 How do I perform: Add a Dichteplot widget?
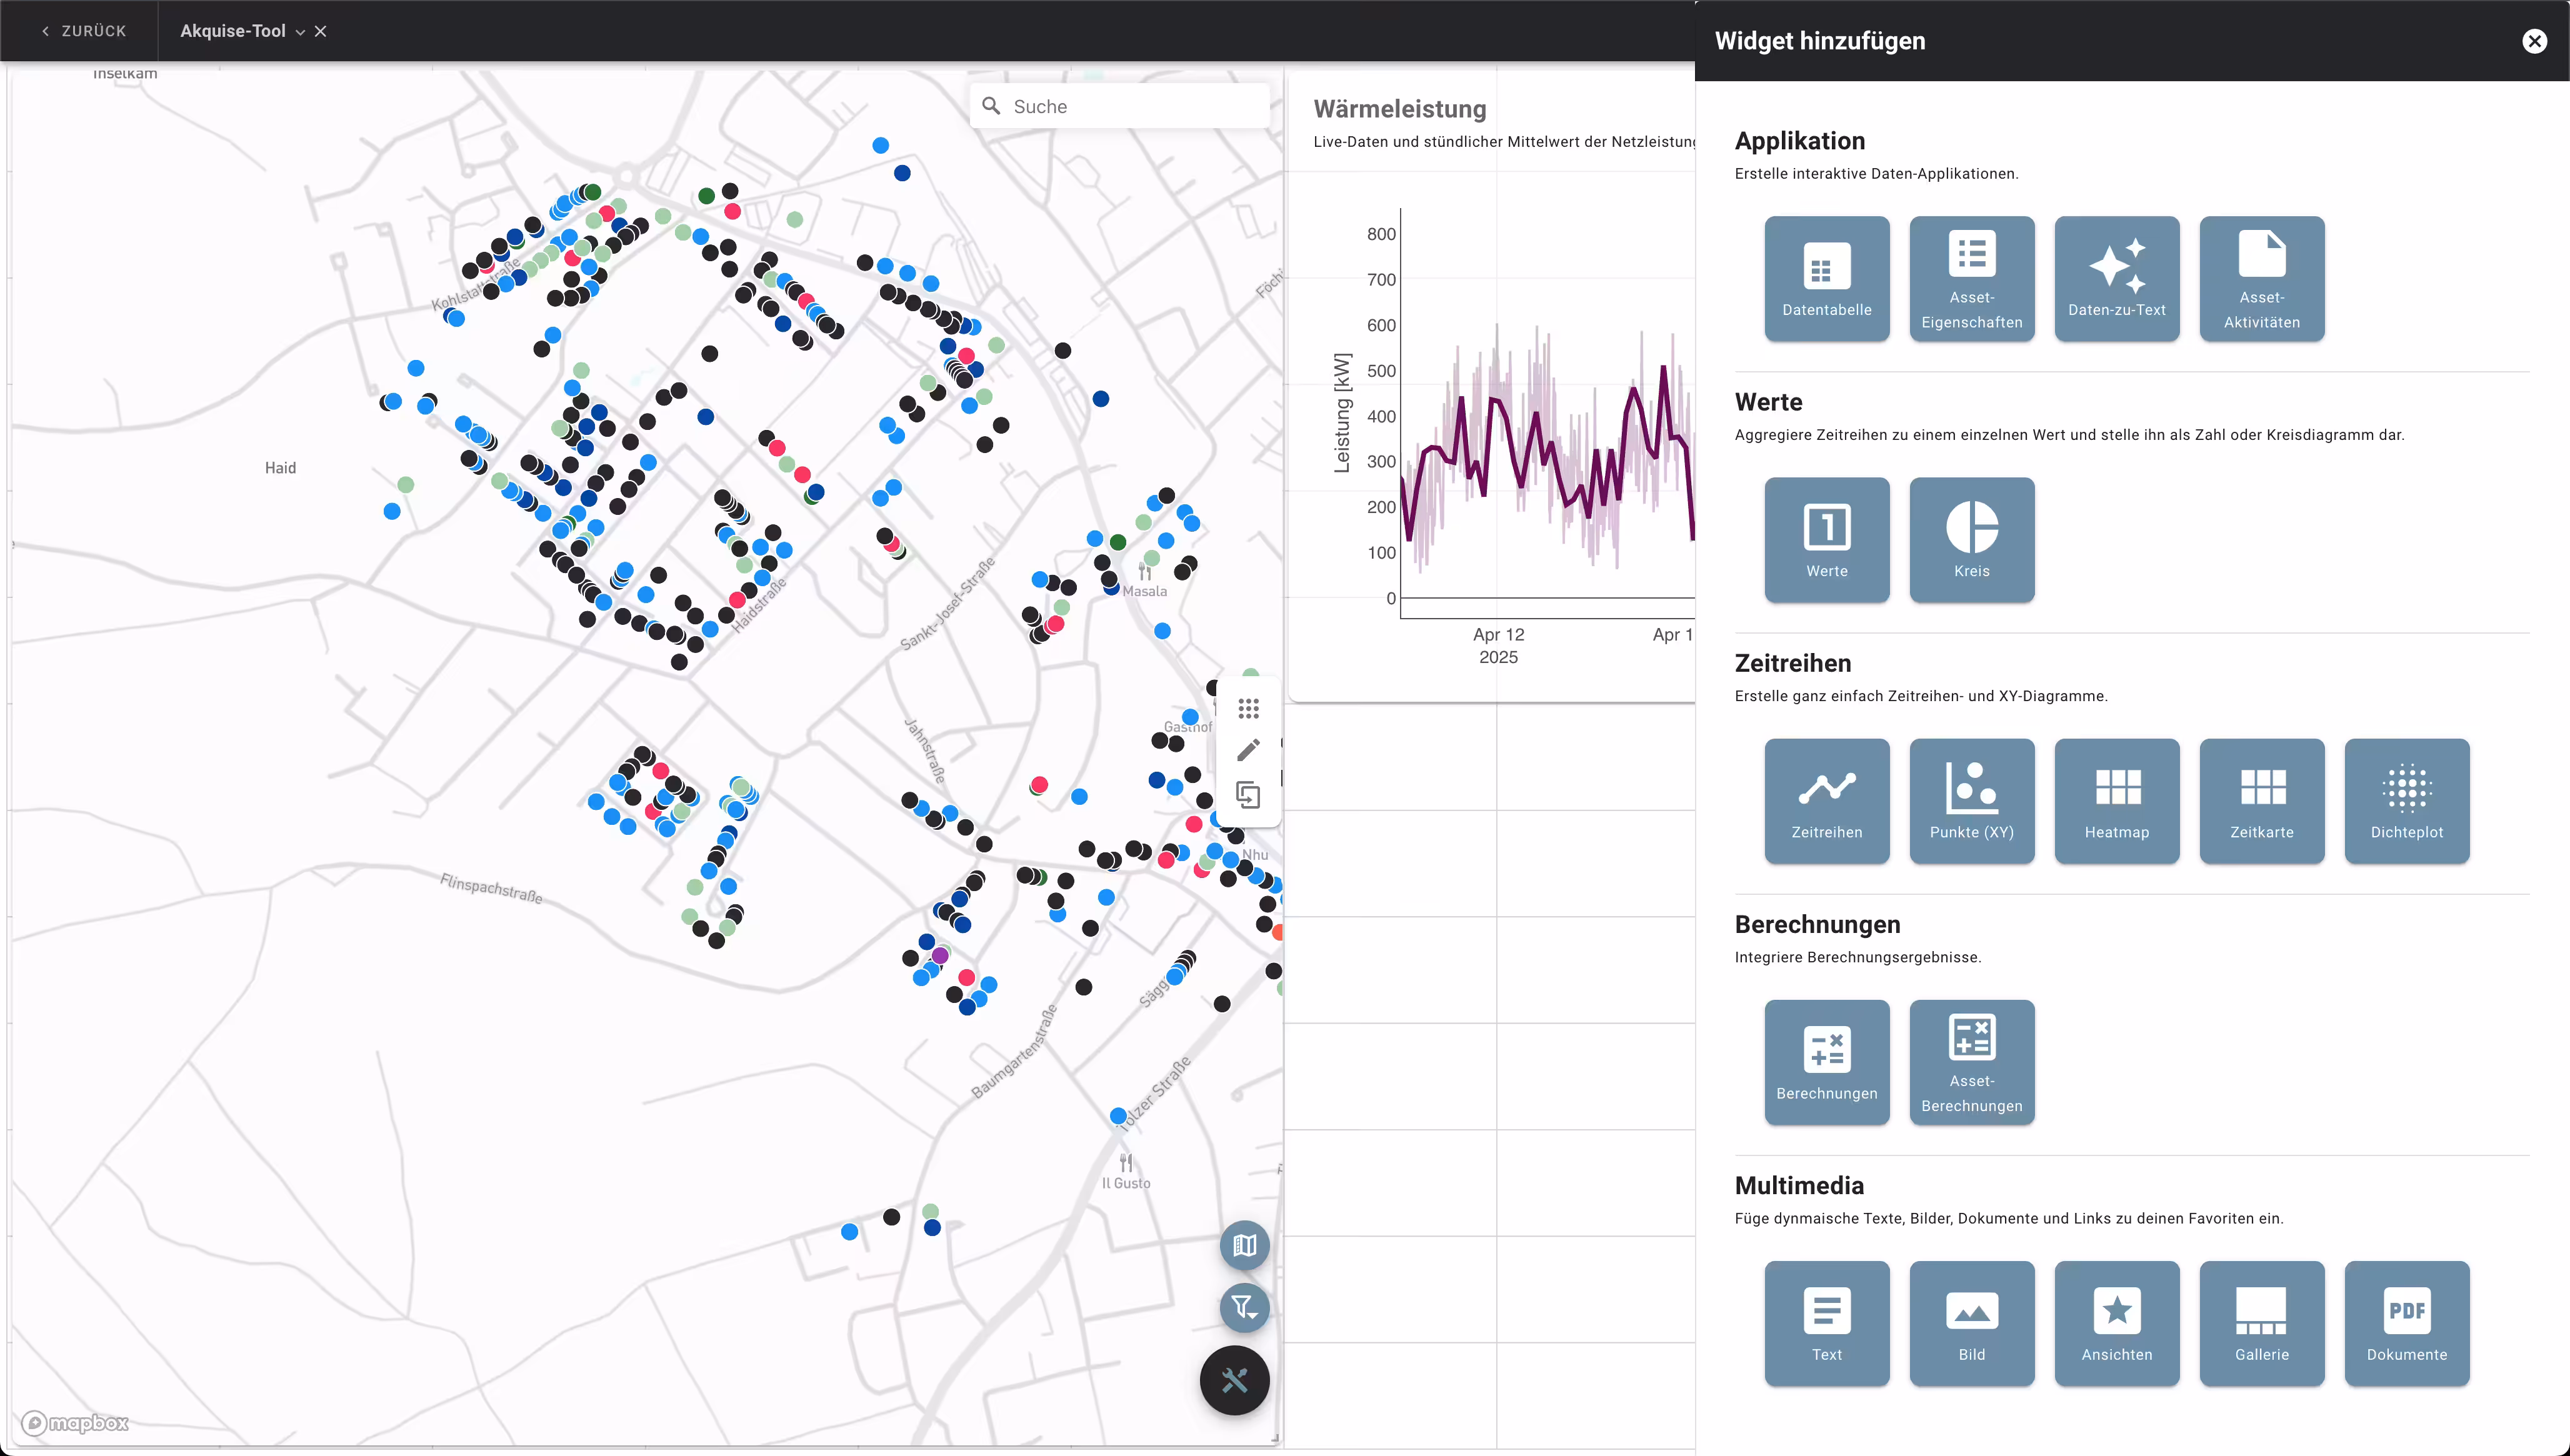click(2406, 801)
